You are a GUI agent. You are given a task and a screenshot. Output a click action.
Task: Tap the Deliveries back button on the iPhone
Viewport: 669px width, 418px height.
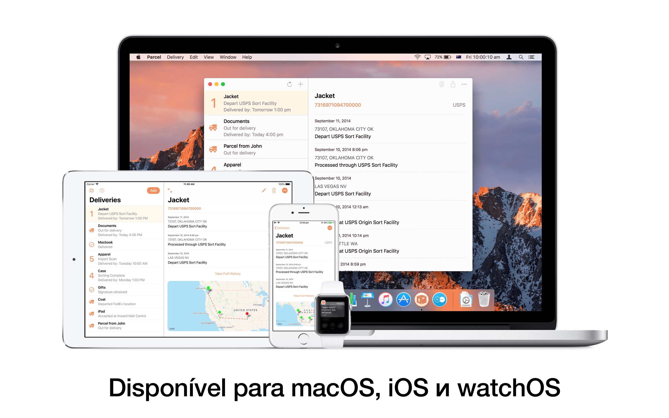point(282,228)
